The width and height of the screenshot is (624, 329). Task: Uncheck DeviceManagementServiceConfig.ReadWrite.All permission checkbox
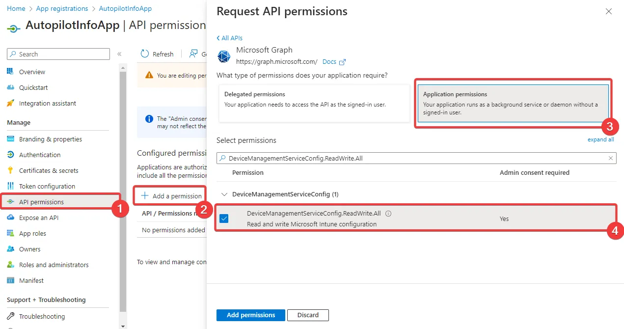[224, 219]
